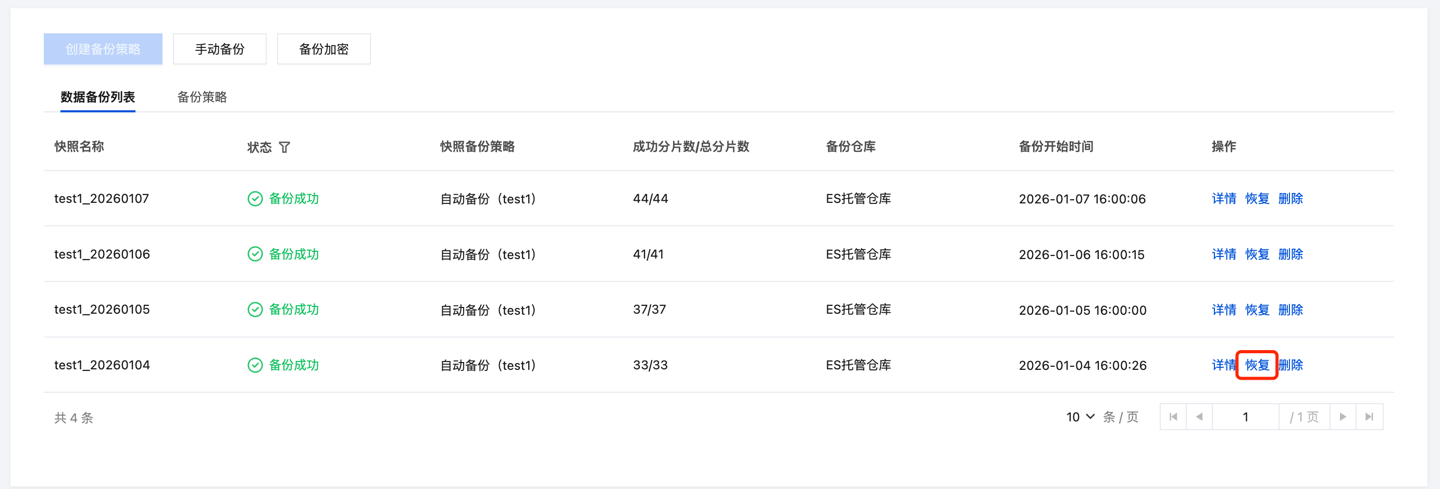The width and height of the screenshot is (1440, 489).
Task: Click the 手动备份 button
Action: pos(220,49)
